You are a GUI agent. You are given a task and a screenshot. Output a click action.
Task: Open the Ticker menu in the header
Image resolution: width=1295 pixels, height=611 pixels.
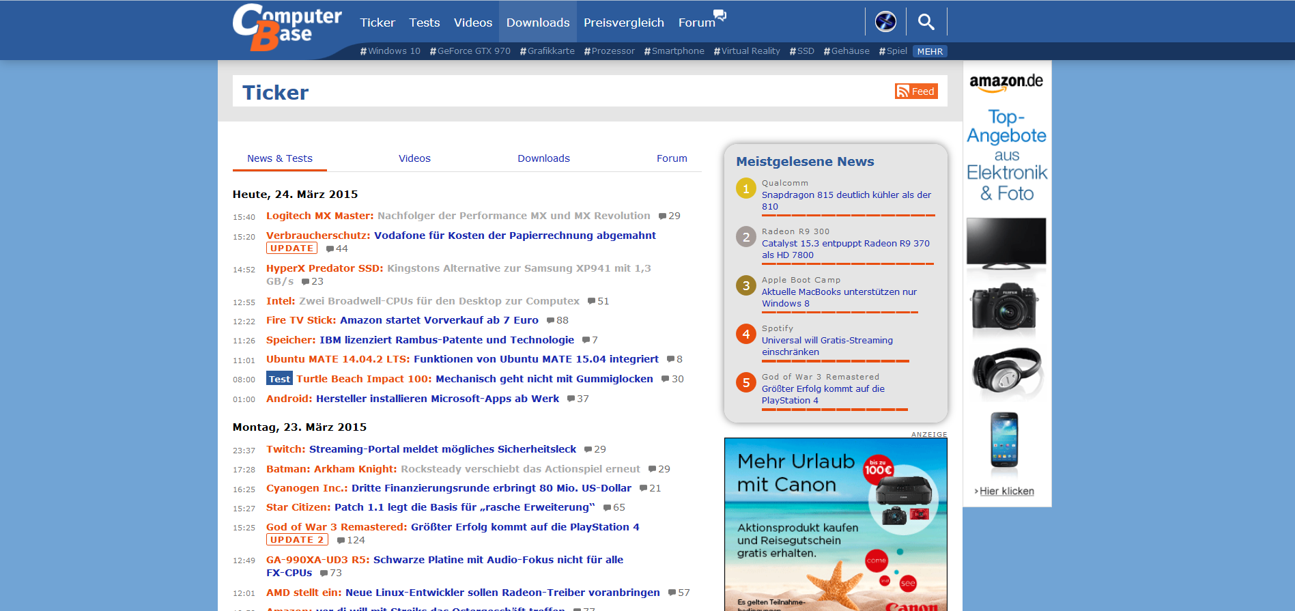click(378, 23)
